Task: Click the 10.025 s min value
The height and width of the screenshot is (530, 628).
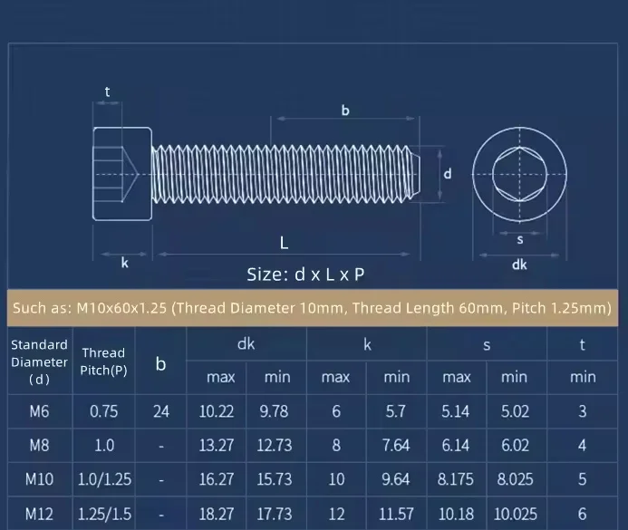Action: coord(515,514)
